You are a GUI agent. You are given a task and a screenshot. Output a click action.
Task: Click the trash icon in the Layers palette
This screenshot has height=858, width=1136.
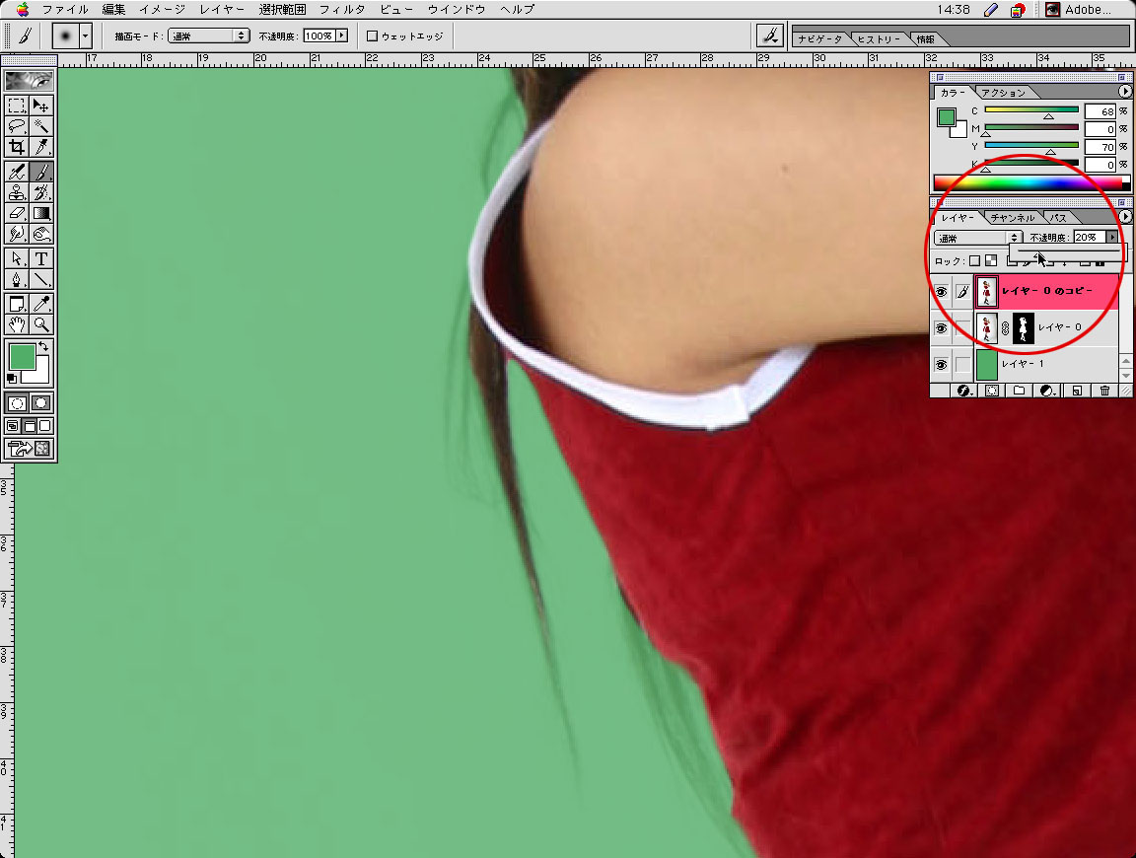pyautogui.click(x=1104, y=391)
